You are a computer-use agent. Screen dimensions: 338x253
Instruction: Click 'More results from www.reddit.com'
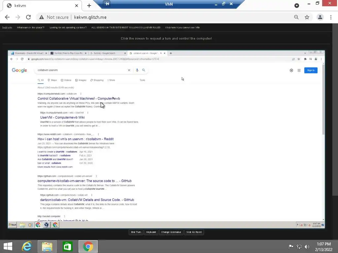(x=55, y=167)
